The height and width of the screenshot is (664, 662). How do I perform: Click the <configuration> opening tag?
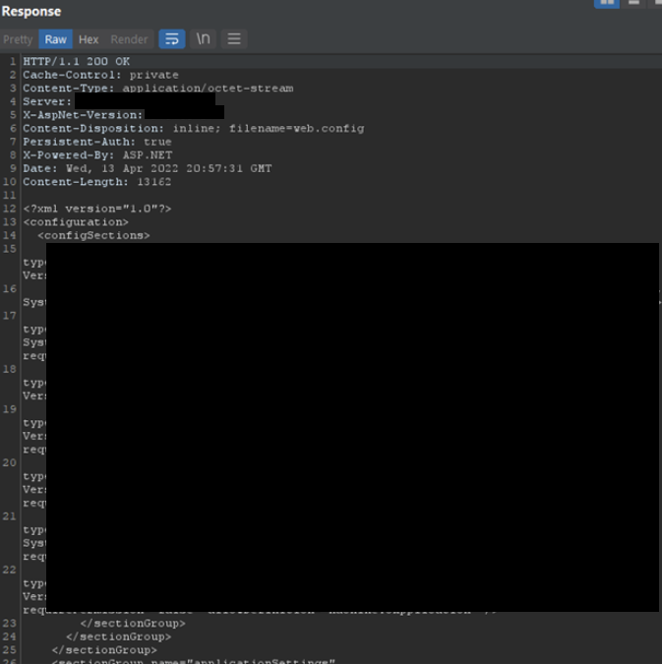[76, 222]
